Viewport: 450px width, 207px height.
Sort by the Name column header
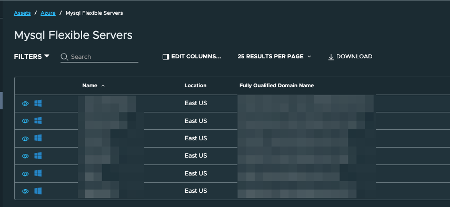pos(89,86)
